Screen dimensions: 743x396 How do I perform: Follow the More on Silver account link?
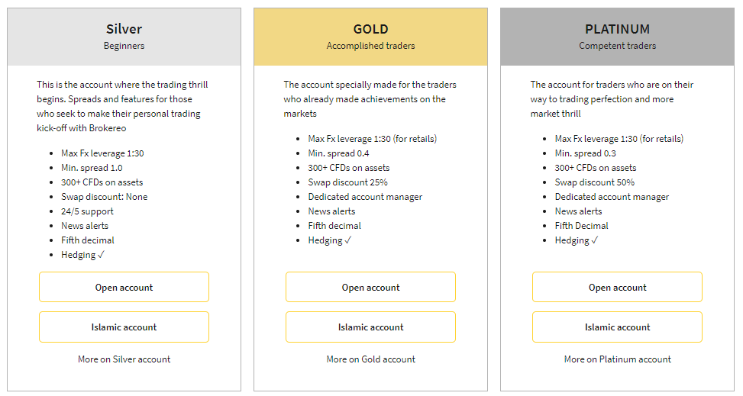click(124, 359)
